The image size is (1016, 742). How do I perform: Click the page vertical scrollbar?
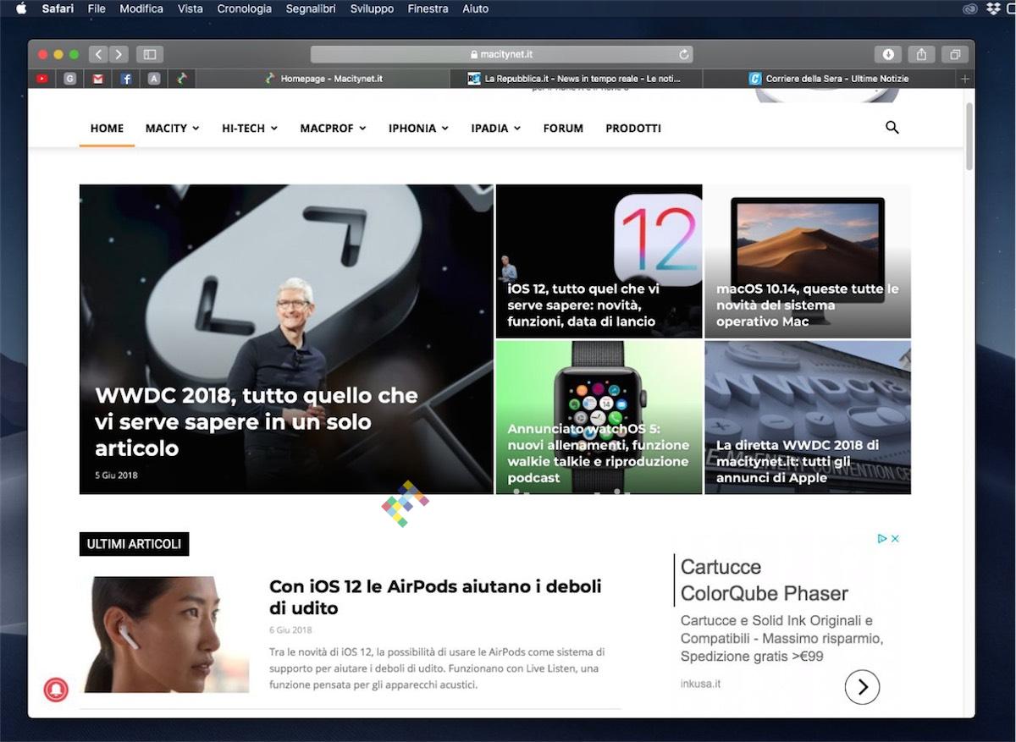click(969, 135)
